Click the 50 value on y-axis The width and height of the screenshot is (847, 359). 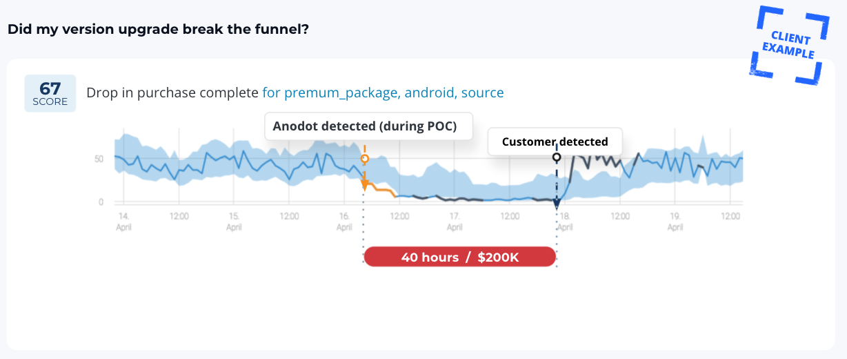click(x=99, y=159)
